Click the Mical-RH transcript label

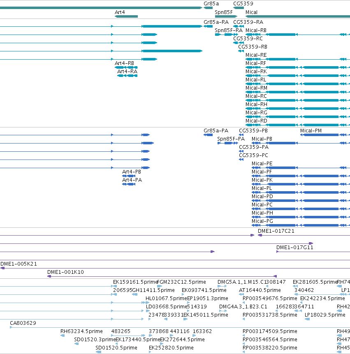[x=256, y=104]
